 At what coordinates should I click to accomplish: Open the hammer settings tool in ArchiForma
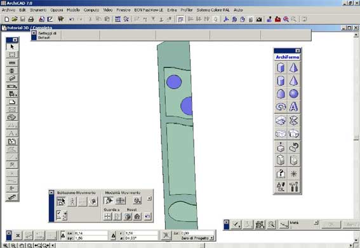(293, 186)
